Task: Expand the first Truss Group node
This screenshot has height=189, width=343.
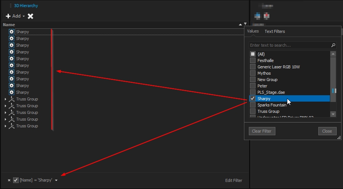Action: click(5, 99)
